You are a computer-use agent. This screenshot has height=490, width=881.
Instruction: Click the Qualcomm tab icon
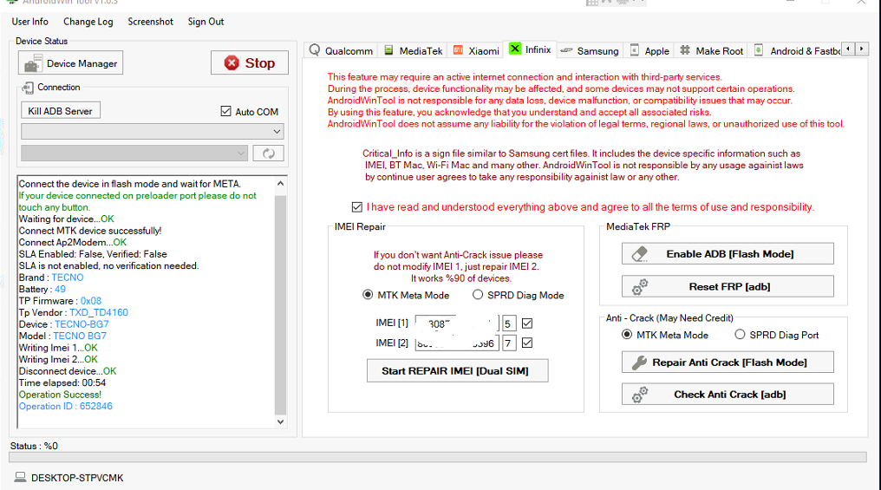(x=315, y=50)
